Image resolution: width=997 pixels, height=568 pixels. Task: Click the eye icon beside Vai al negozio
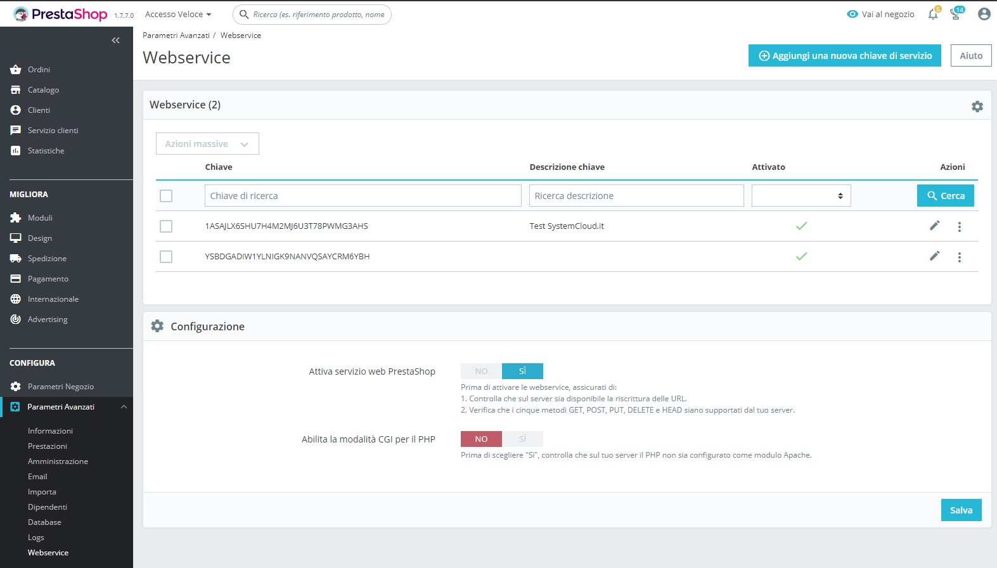(x=852, y=14)
